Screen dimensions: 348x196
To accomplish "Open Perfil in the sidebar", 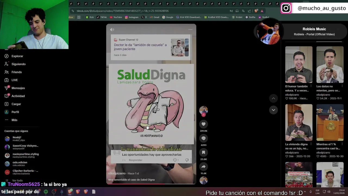I will click(x=12, y=112).
